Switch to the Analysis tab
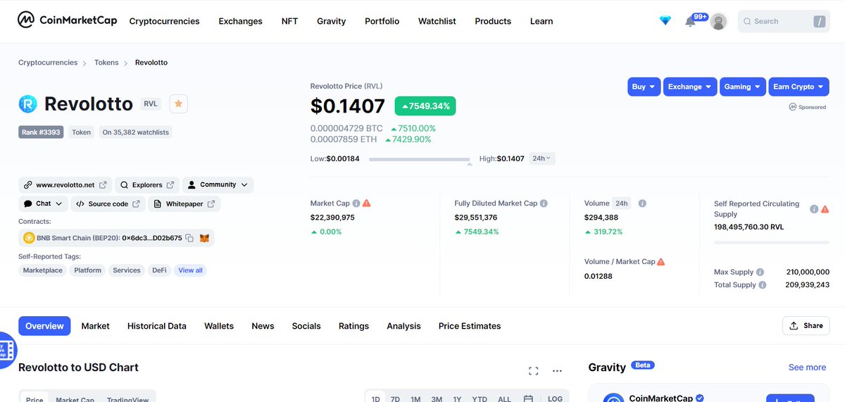 403,326
